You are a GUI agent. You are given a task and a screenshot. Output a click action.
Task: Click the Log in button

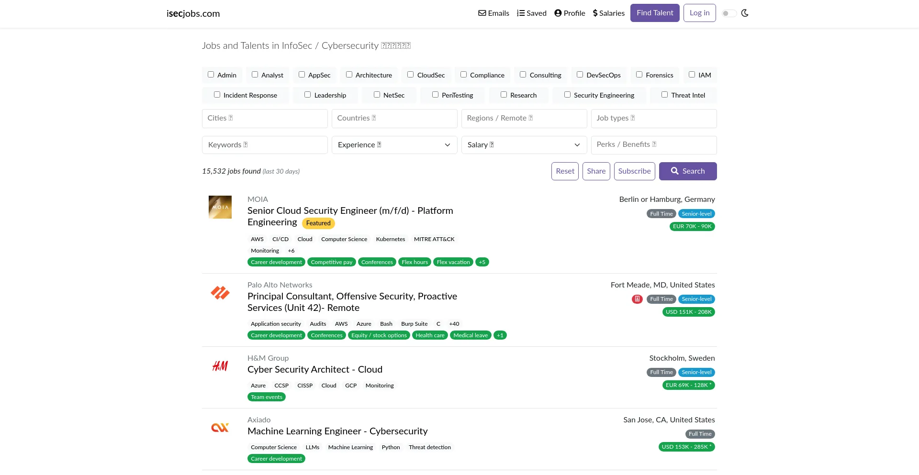tap(699, 13)
